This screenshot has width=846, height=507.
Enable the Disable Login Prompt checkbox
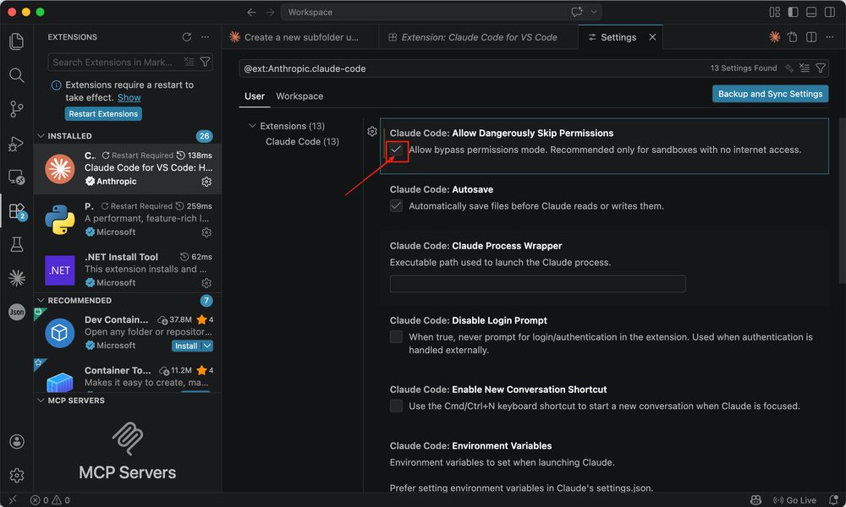(x=396, y=337)
